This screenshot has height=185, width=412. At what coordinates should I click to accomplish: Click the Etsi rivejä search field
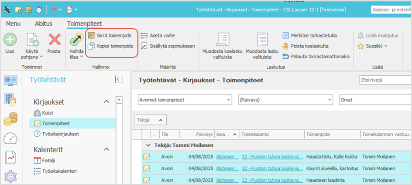(x=384, y=80)
